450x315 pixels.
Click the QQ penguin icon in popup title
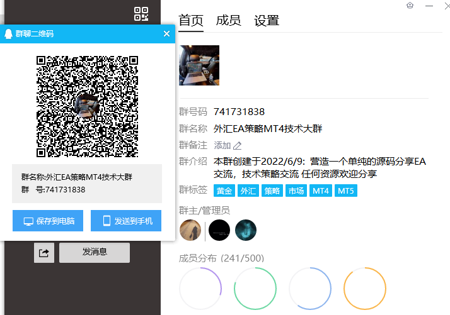(9, 34)
